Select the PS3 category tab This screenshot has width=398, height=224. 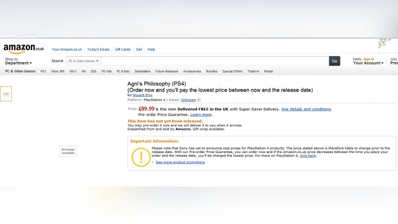click(43, 71)
